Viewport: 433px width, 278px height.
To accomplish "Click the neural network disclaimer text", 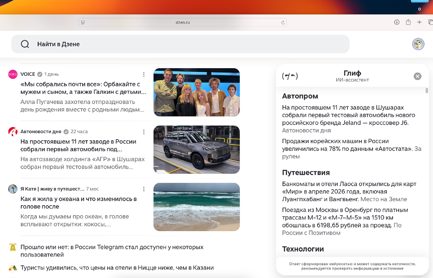I will 352,266.
